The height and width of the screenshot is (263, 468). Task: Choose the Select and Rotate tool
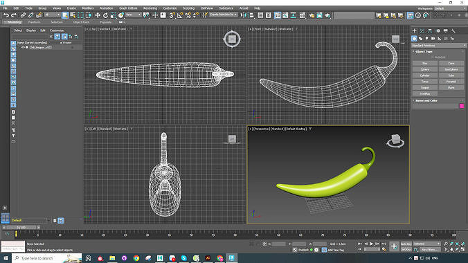click(x=105, y=15)
